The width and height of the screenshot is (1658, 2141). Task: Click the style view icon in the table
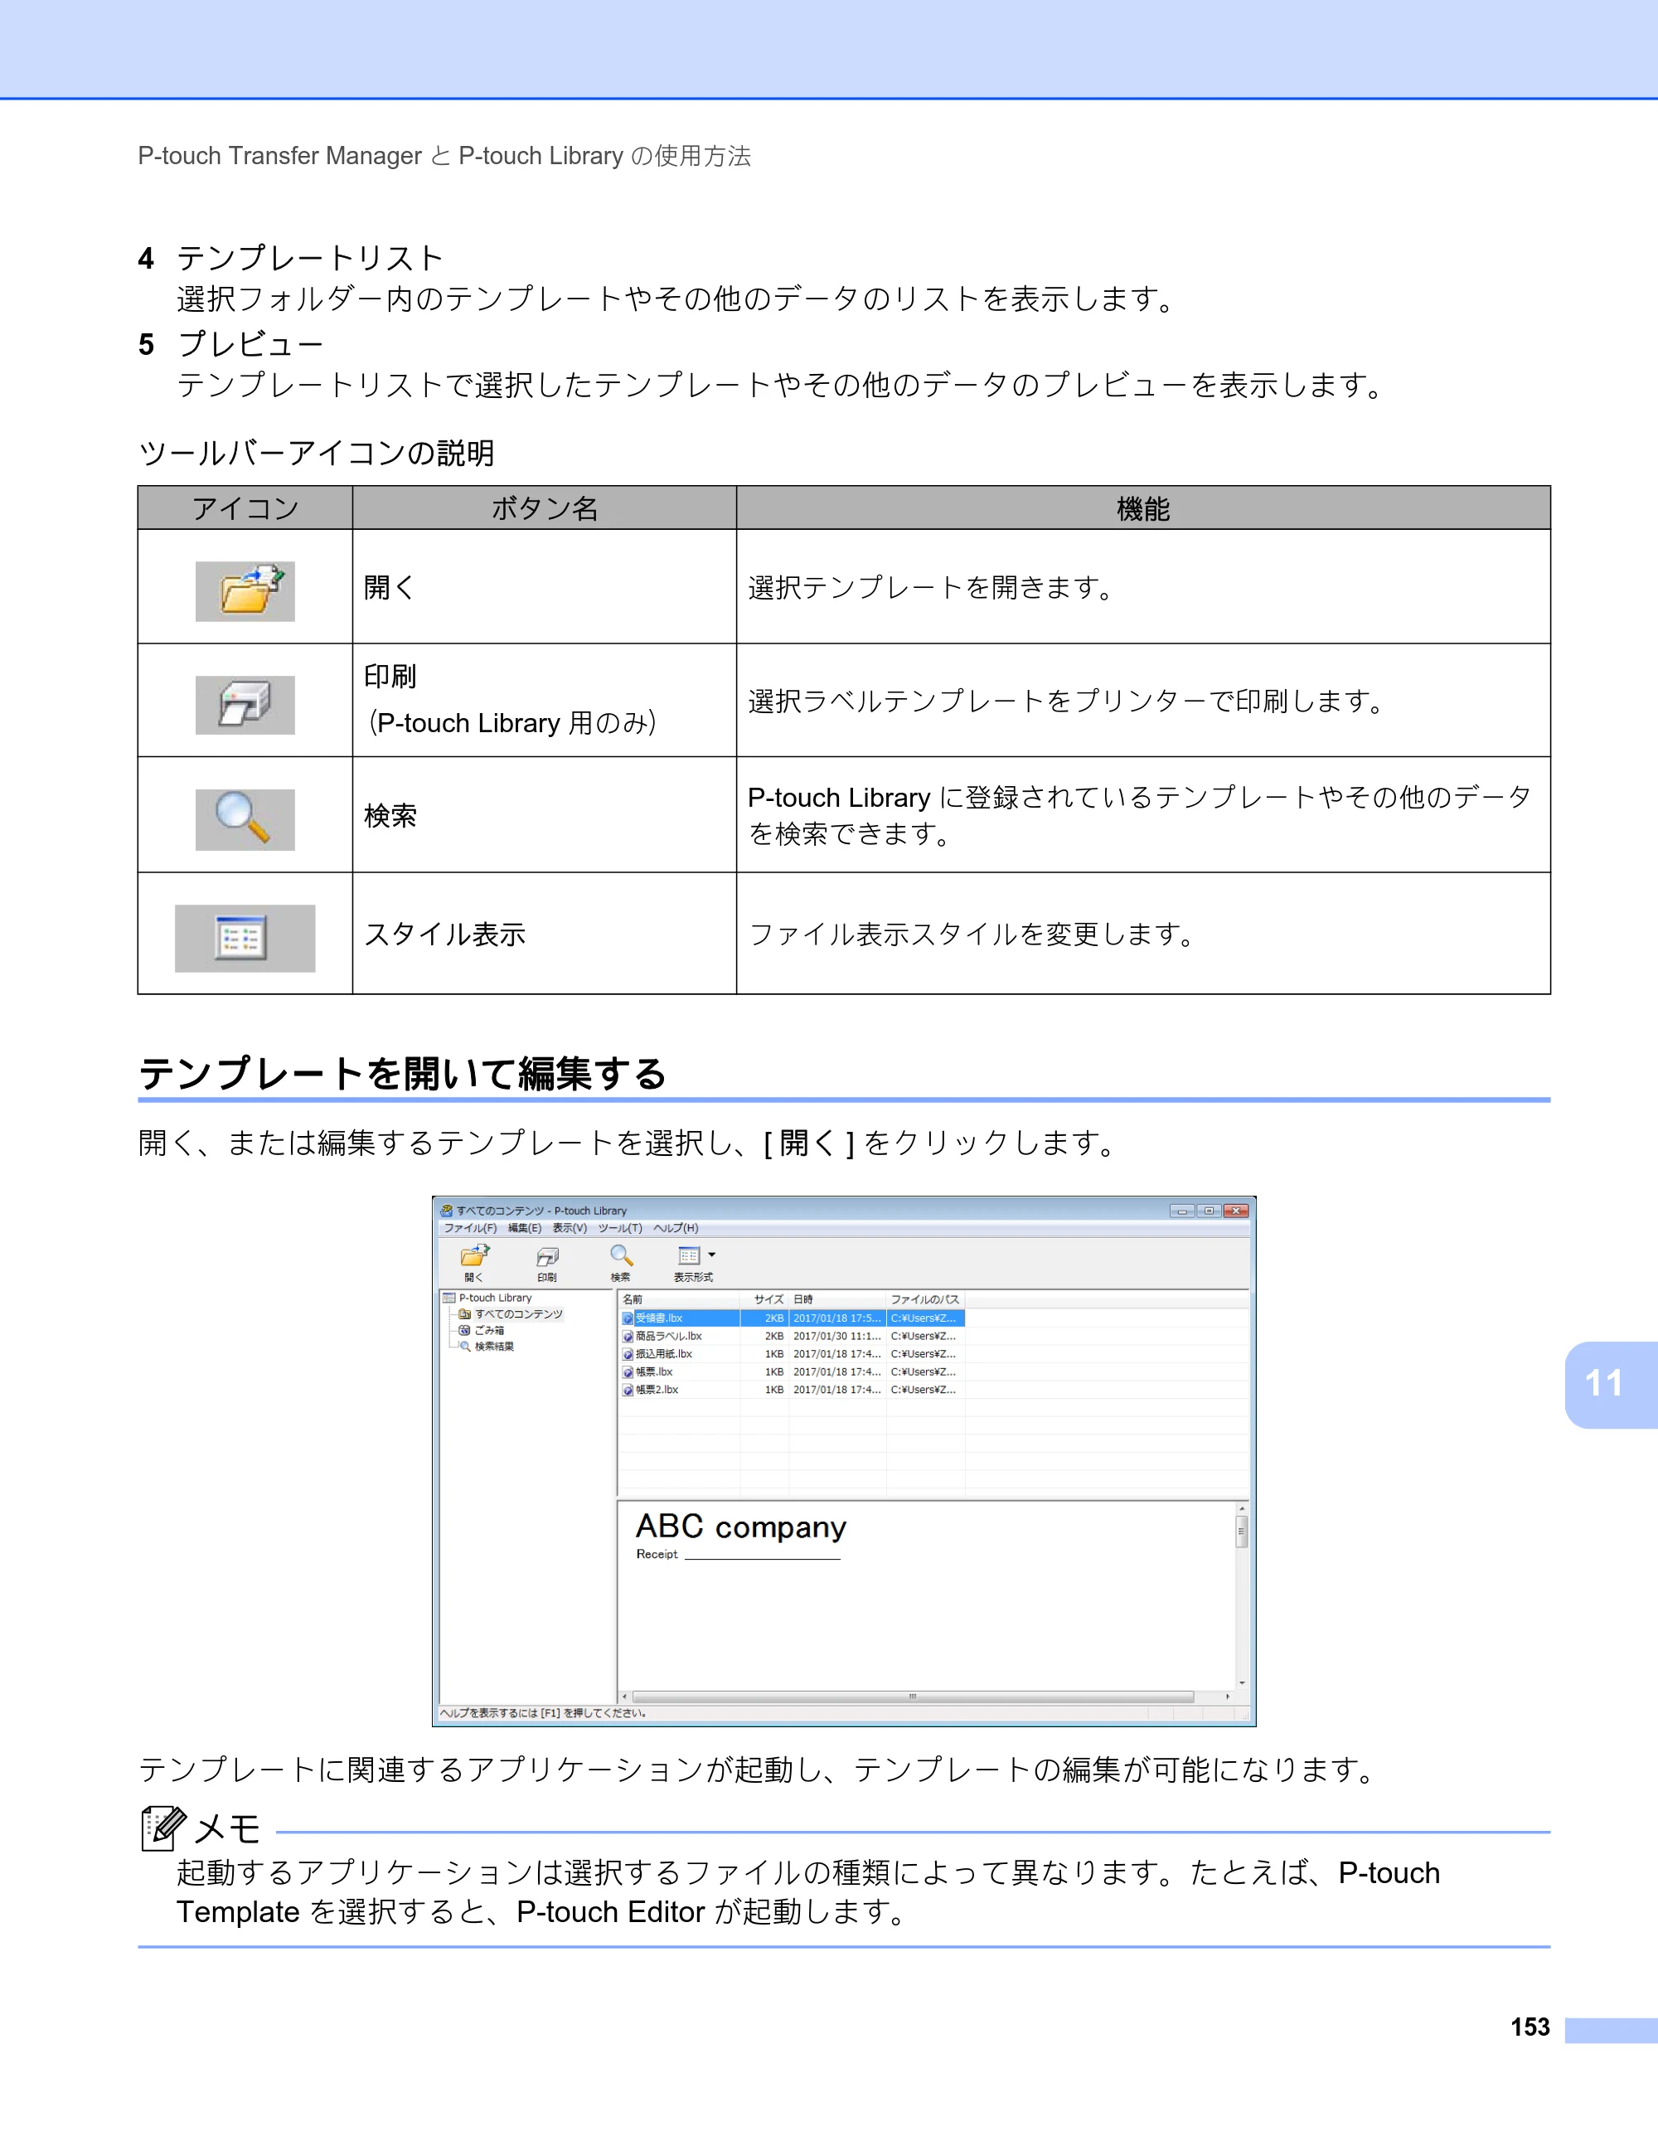click(245, 938)
